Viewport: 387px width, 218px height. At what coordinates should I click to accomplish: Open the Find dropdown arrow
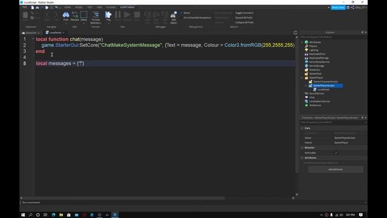(66, 23)
